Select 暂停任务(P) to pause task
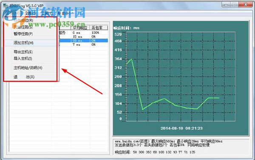255x160 pixels. coord(23,34)
